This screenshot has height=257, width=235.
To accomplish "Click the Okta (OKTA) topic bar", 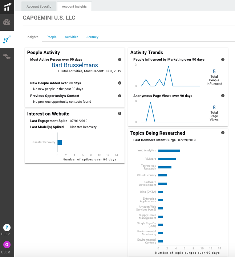I will (161, 192).
